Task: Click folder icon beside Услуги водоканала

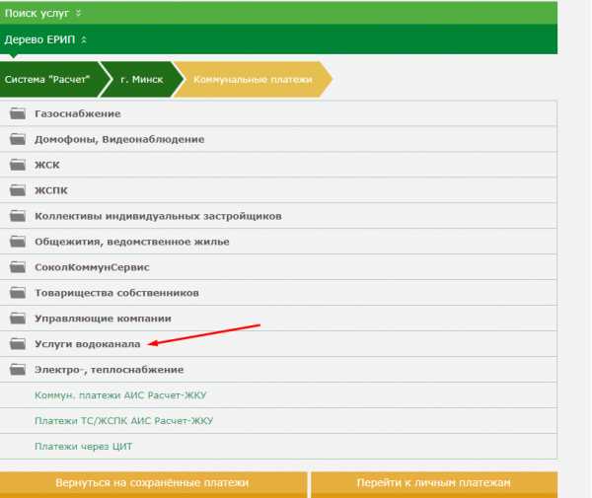Action: point(17,344)
